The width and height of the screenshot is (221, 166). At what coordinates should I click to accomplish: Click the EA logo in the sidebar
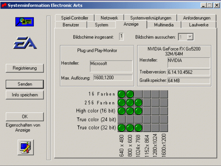pyautogui.click(x=25, y=43)
